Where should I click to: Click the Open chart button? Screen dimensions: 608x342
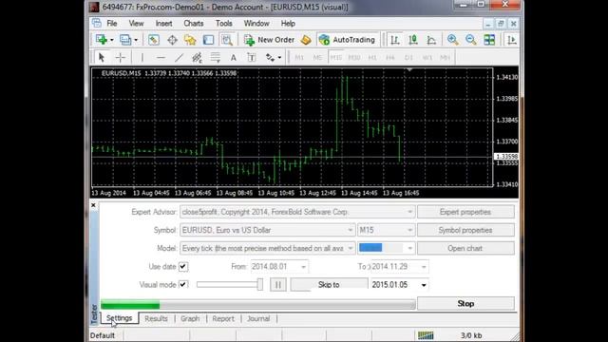coord(465,248)
